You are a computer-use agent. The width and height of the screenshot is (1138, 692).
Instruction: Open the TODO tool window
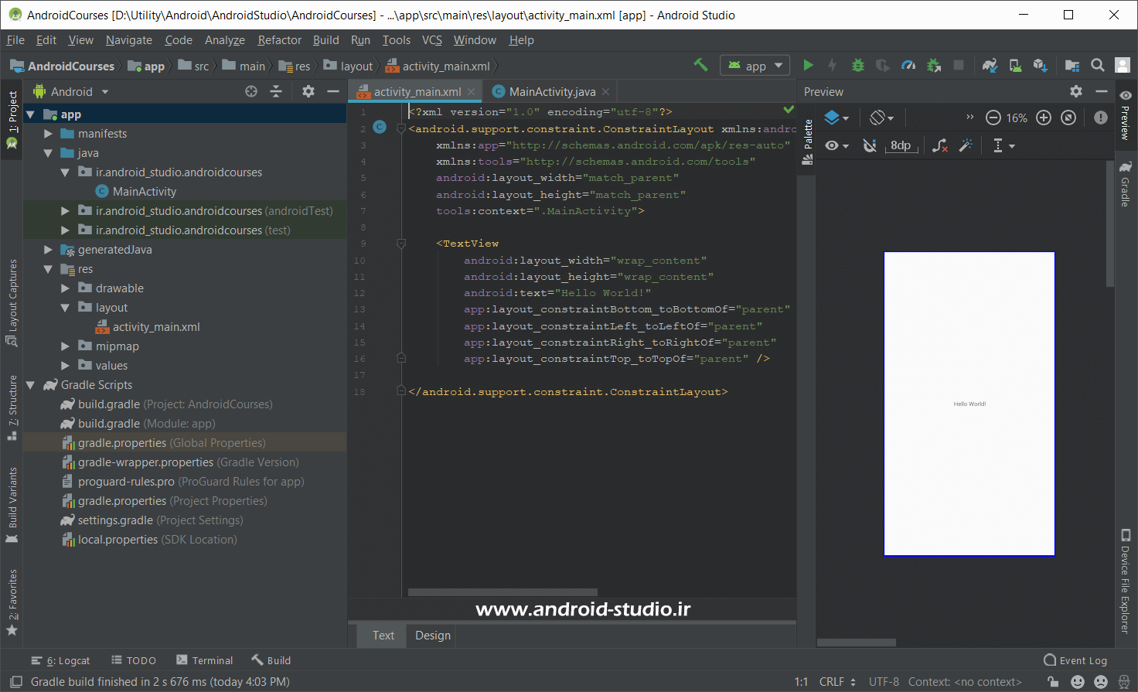[134, 660]
